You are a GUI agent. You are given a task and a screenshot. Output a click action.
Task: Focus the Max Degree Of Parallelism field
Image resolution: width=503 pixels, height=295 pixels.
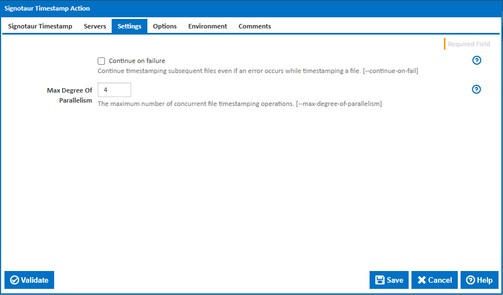pyautogui.click(x=114, y=90)
